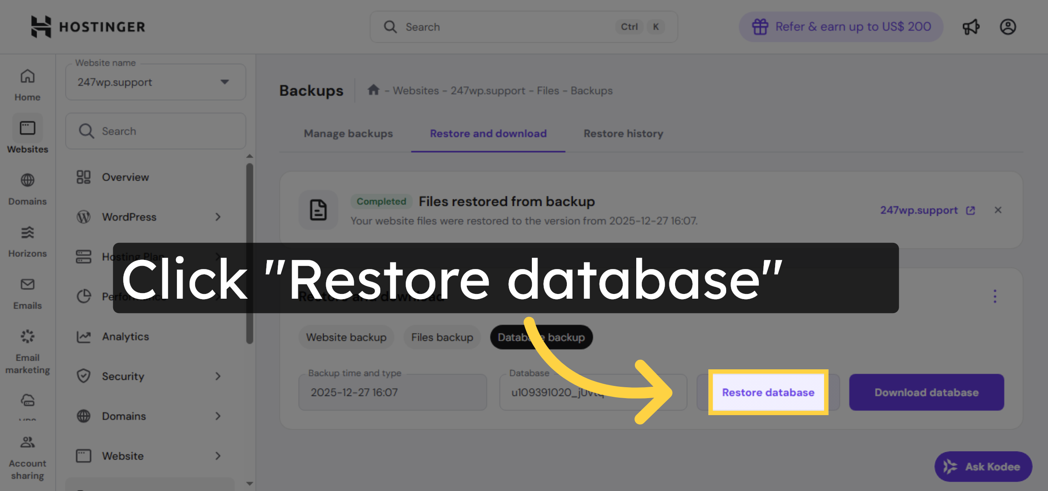The image size is (1048, 491).
Task: Switch to the Restore history tab
Action: [623, 133]
